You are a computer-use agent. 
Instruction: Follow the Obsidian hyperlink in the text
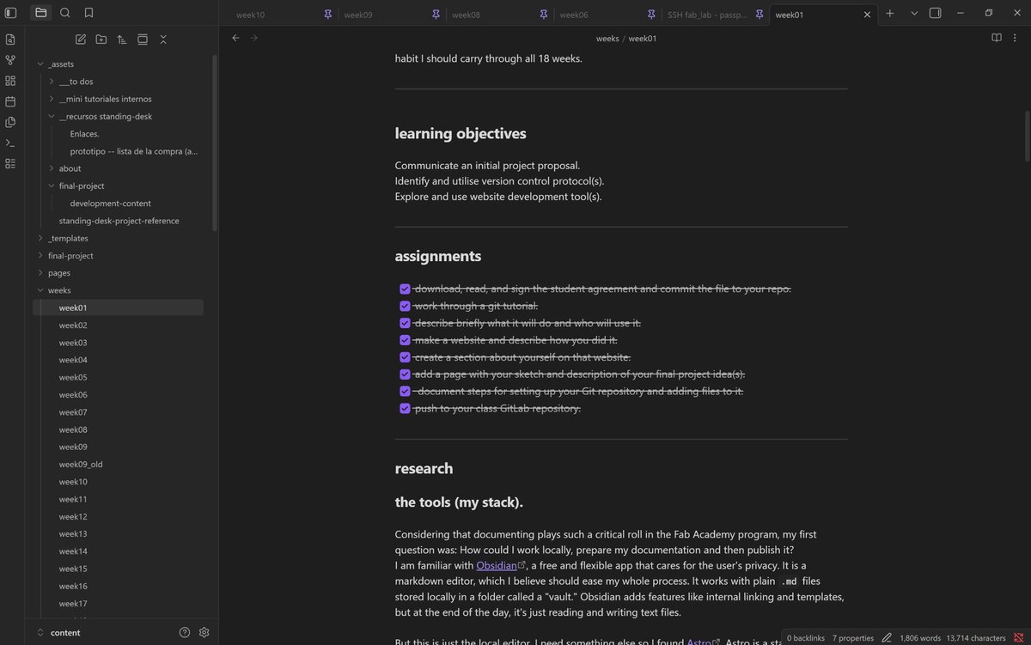pos(497,565)
